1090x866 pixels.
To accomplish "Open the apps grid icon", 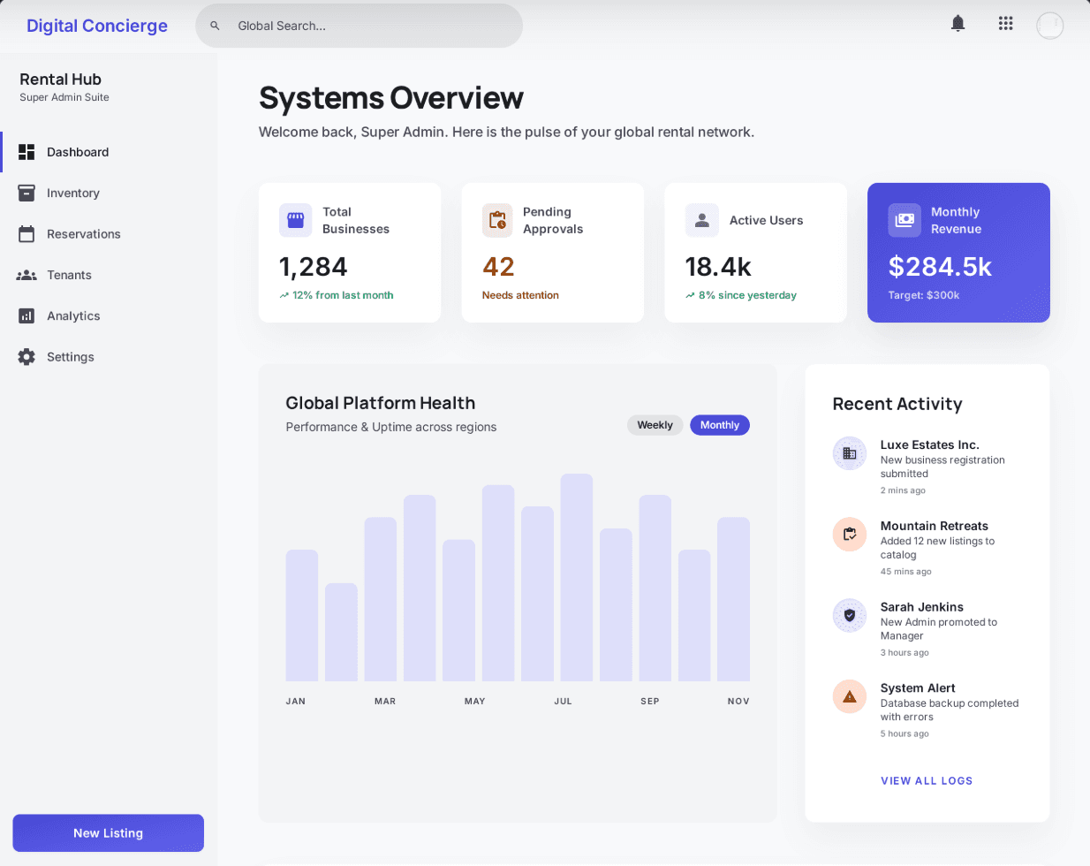I will click(x=1005, y=24).
